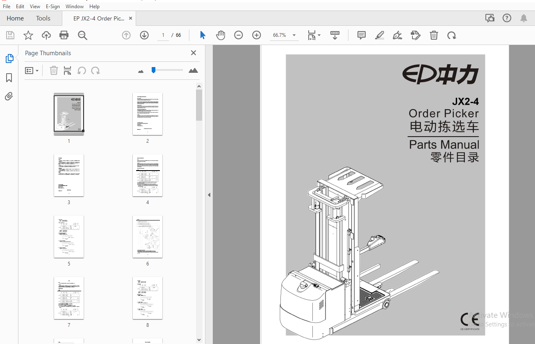535x344 pixels.
Task: Click the cloud upload icon
Action: point(46,35)
